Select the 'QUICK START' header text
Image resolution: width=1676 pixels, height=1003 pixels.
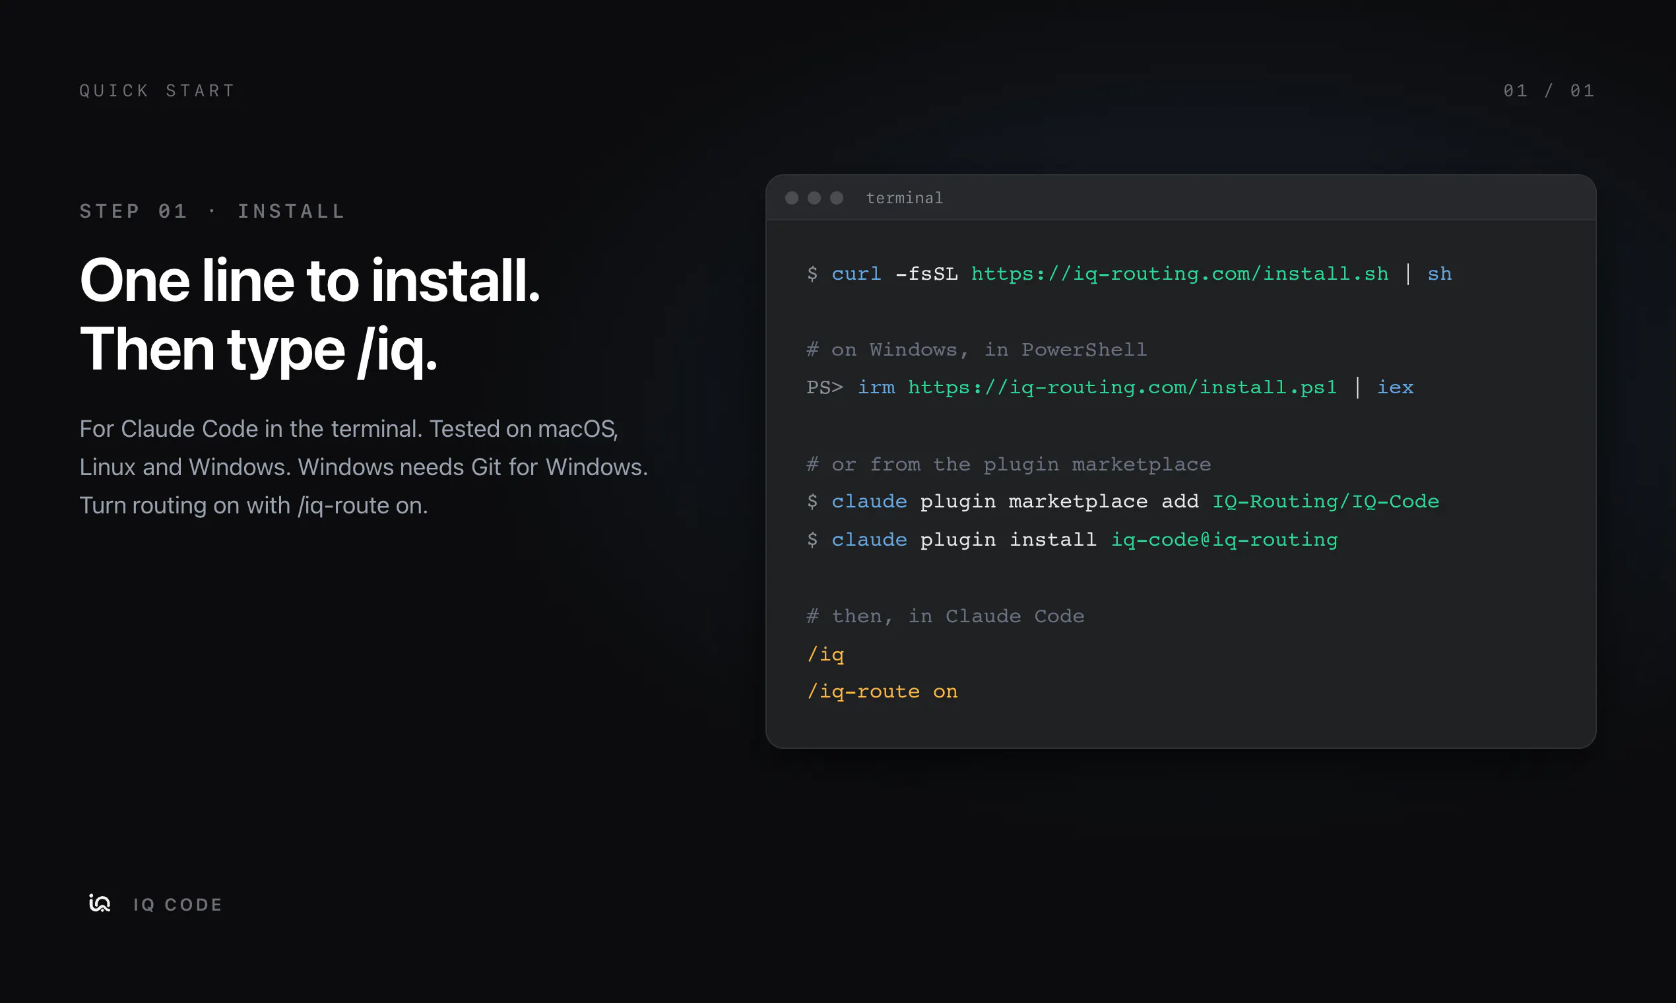pos(158,90)
